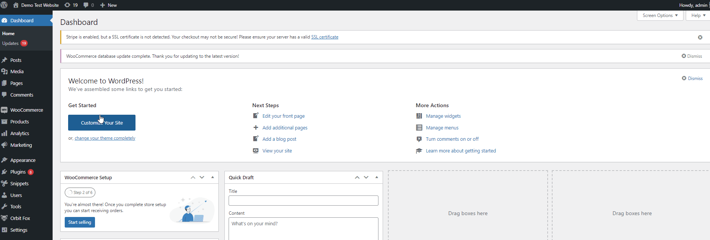Click change your theme completely link
Screen dimensions: 710x240
pyautogui.click(x=105, y=138)
